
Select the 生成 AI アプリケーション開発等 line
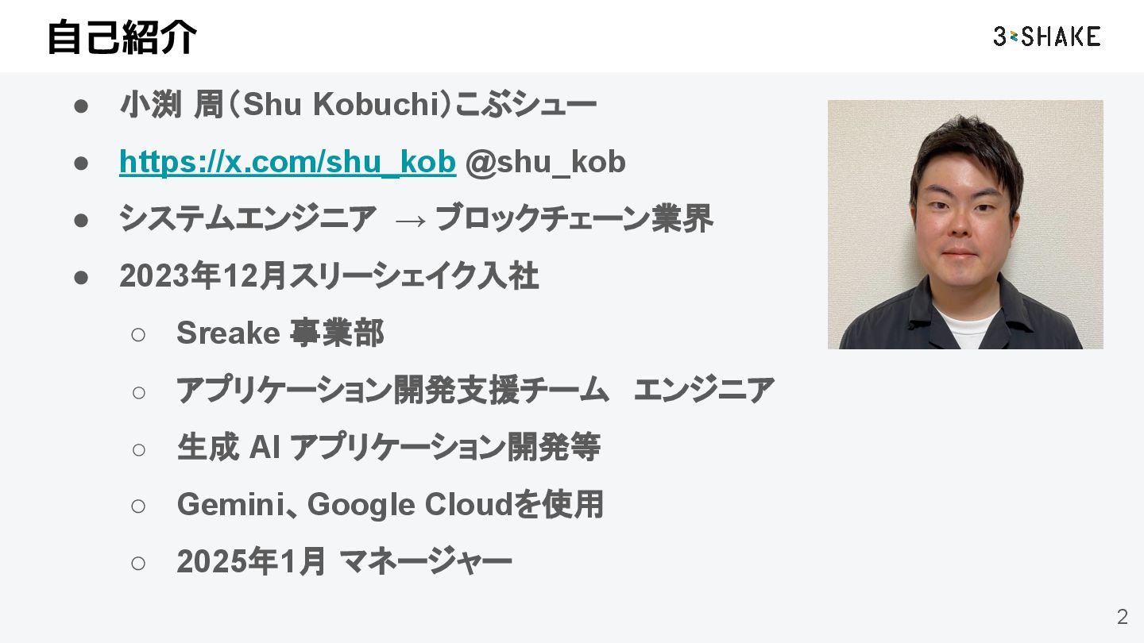click(388, 448)
